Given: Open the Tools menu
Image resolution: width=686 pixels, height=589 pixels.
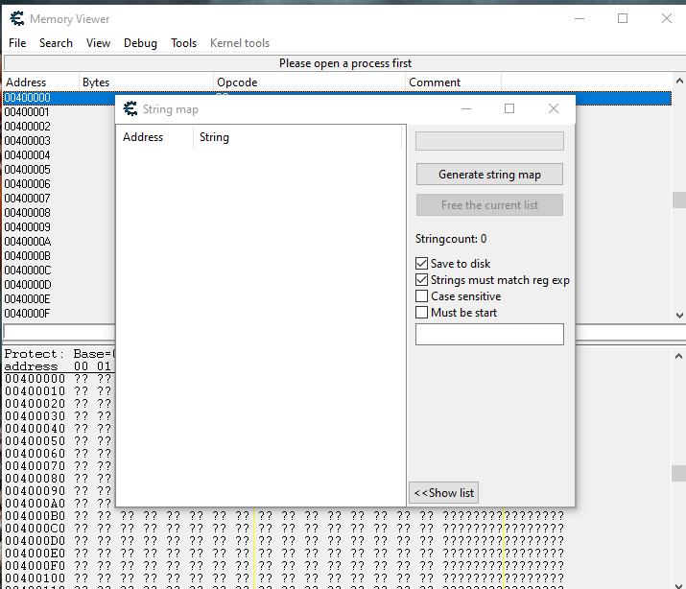Looking at the screenshot, I should (x=183, y=43).
